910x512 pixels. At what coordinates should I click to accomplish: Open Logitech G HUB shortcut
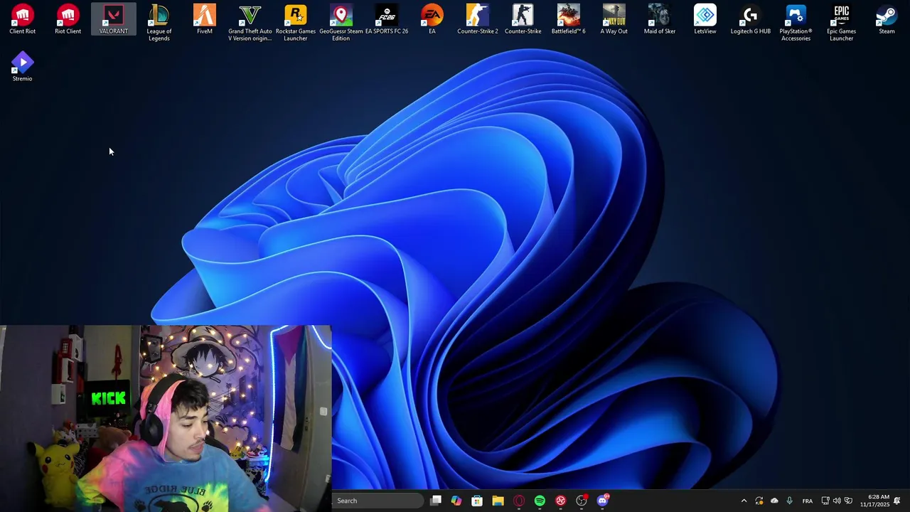pos(751,20)
